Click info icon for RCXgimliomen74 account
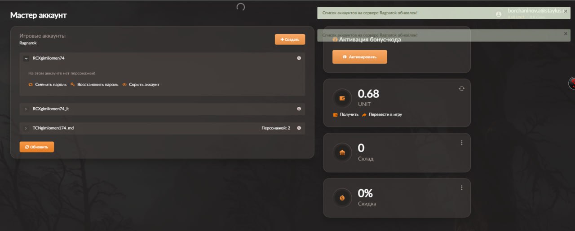Viewport: 575px width, 231px height. coord(299,58)
